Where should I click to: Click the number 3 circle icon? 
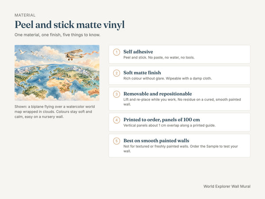pos(117,94)
